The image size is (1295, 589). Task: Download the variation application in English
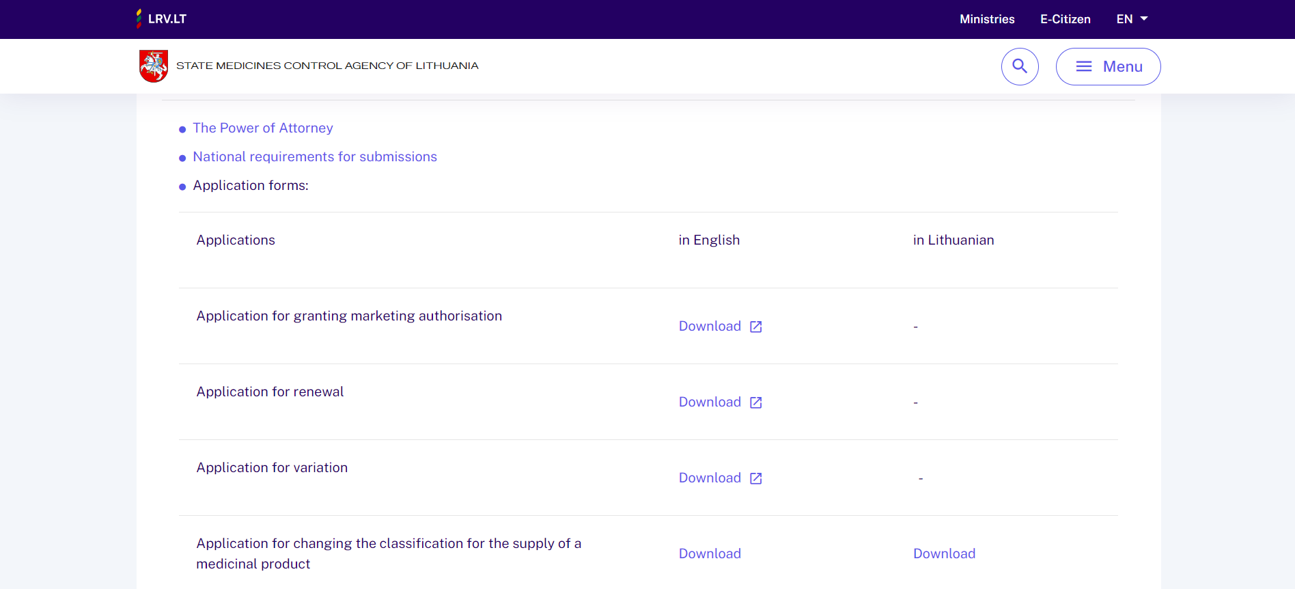tap(710, 478)
